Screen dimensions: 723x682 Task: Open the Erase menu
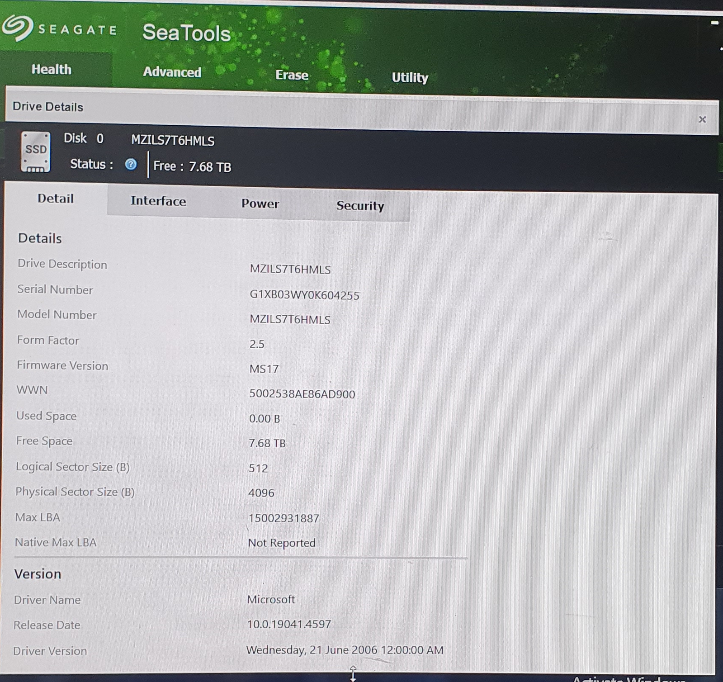coord(292,75)
